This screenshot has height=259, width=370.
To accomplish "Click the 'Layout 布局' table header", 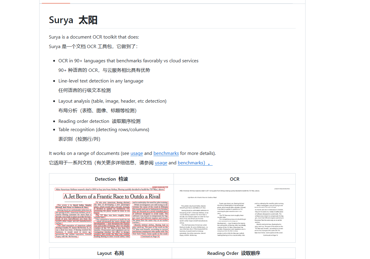I will [111, 253].
